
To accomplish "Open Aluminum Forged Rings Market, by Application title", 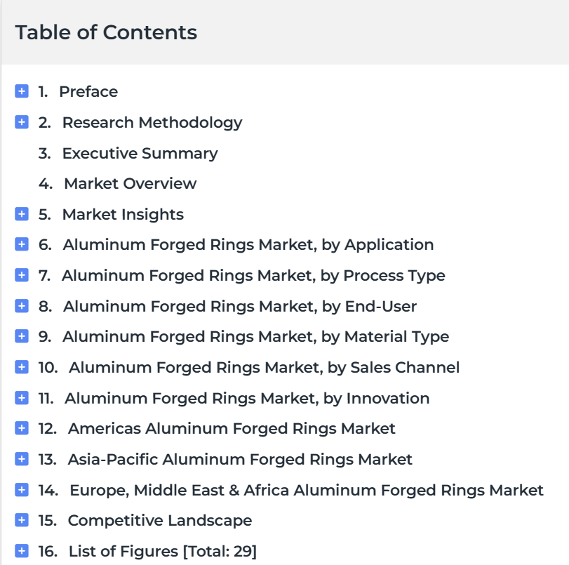I will (x=248, y=245).
